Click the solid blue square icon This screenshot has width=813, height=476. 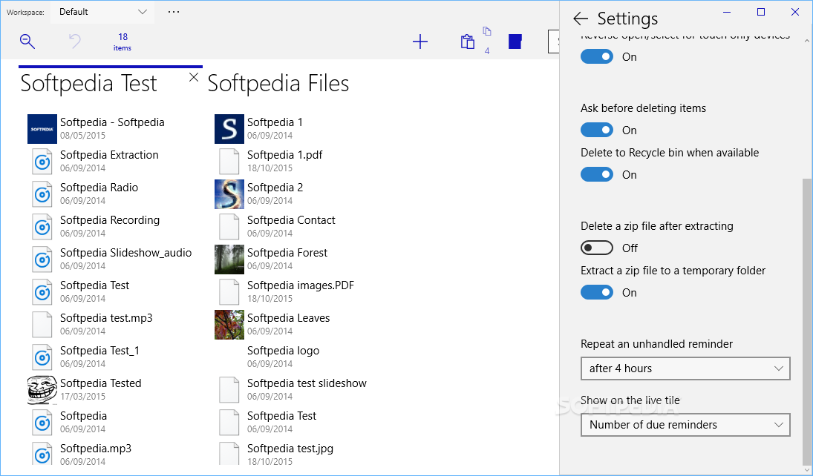tap(515, 42)
